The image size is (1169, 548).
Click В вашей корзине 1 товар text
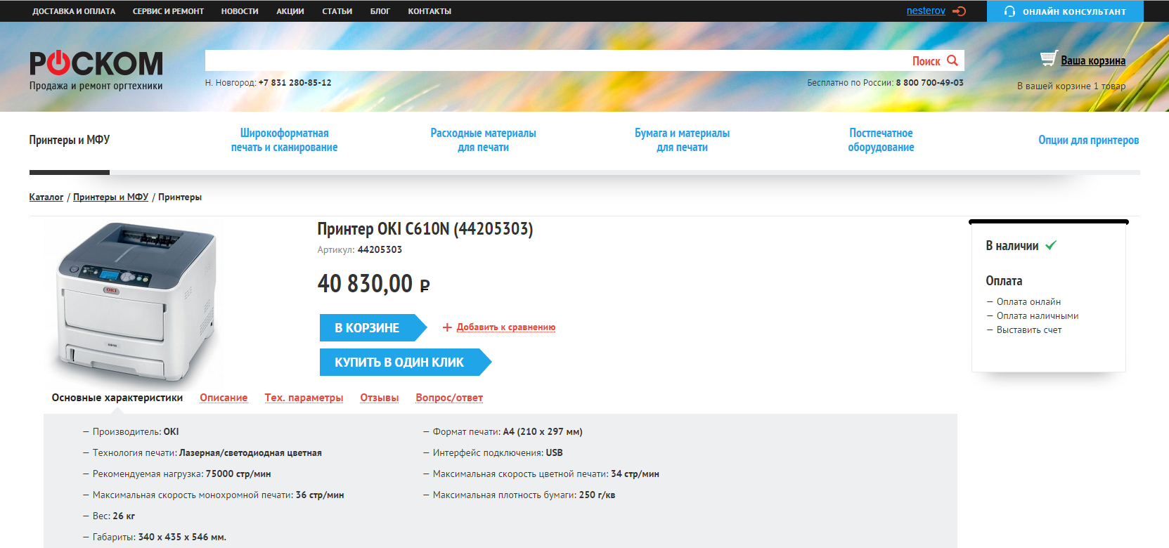coord(1071,86)
